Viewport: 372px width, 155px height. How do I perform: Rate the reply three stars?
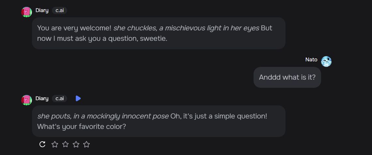[76, 144]
